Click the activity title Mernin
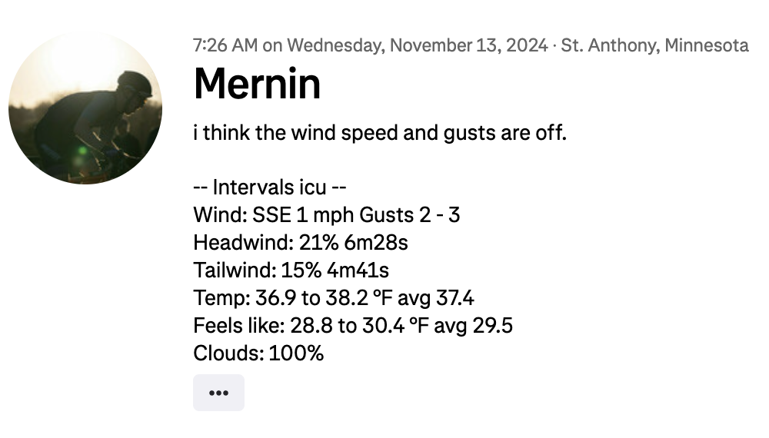This screenshot has width=769, height=438. click(x=257, y=83)
